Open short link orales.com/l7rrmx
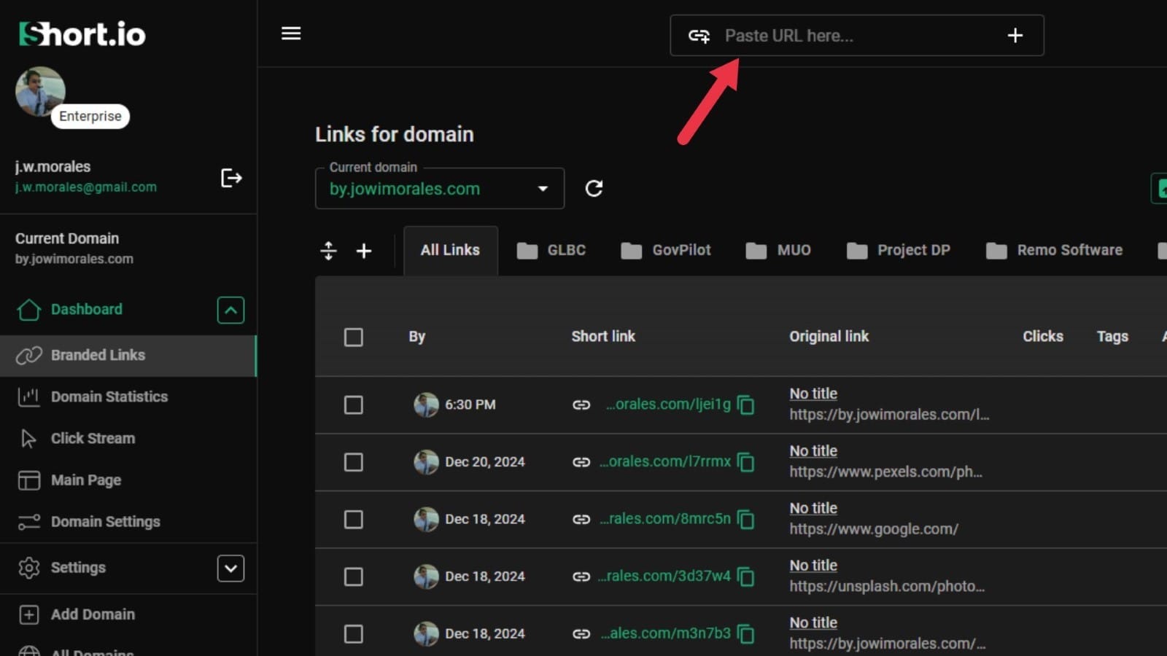This screenshot has height=656, width=1167. (665, 462)
